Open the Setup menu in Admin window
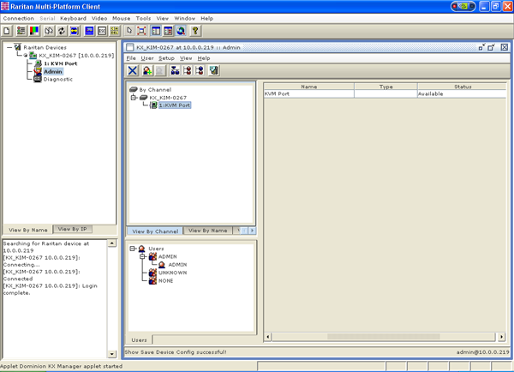514x372 pixels. point(166,58)
